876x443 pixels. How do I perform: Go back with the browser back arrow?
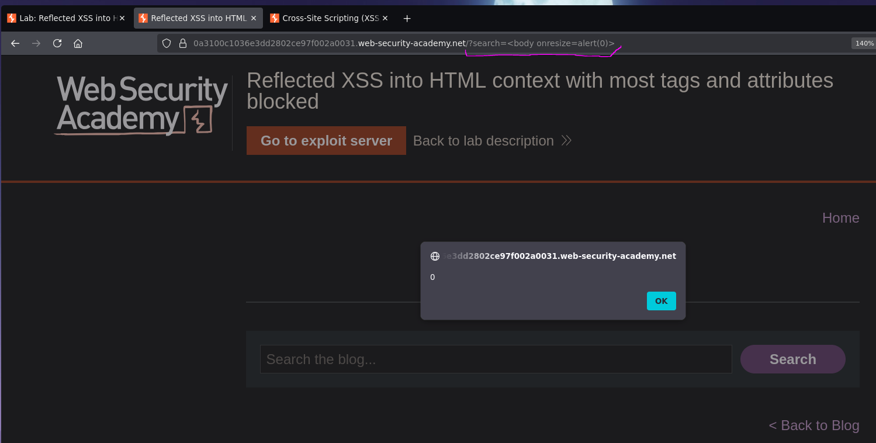point(15,43)
